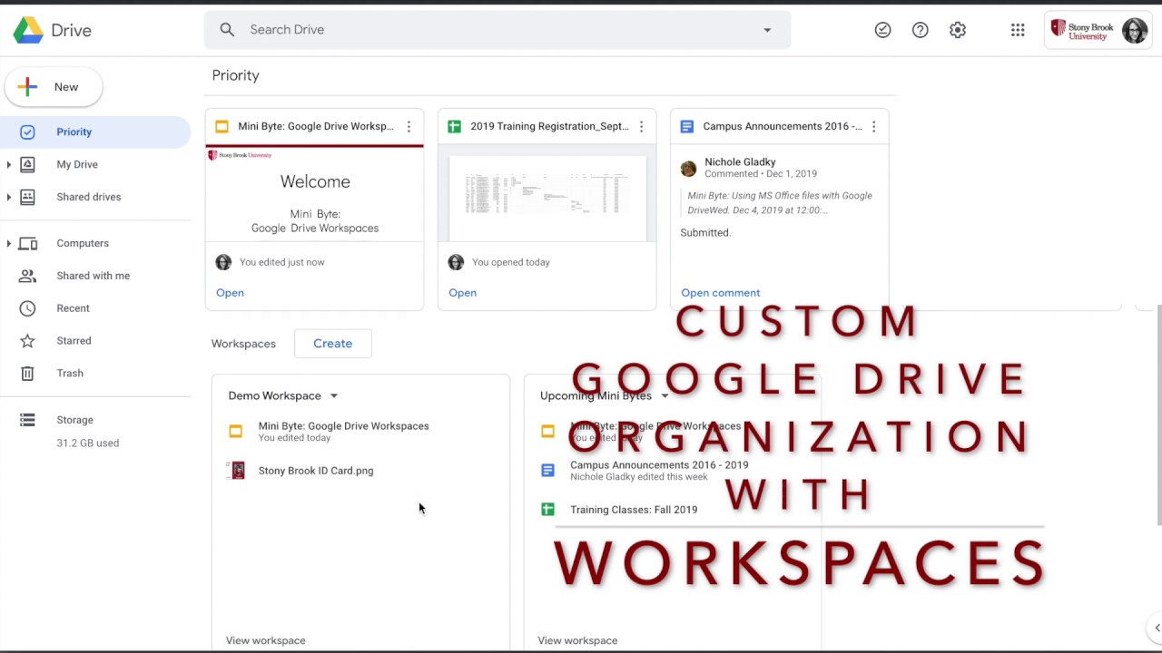1162x653 pixels.
Task: Click Open under Mini Byte card
Action: click(230, 293)
